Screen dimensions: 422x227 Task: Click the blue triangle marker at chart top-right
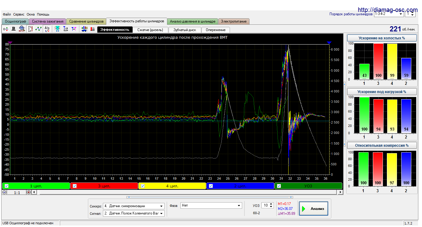click(329, 43)
